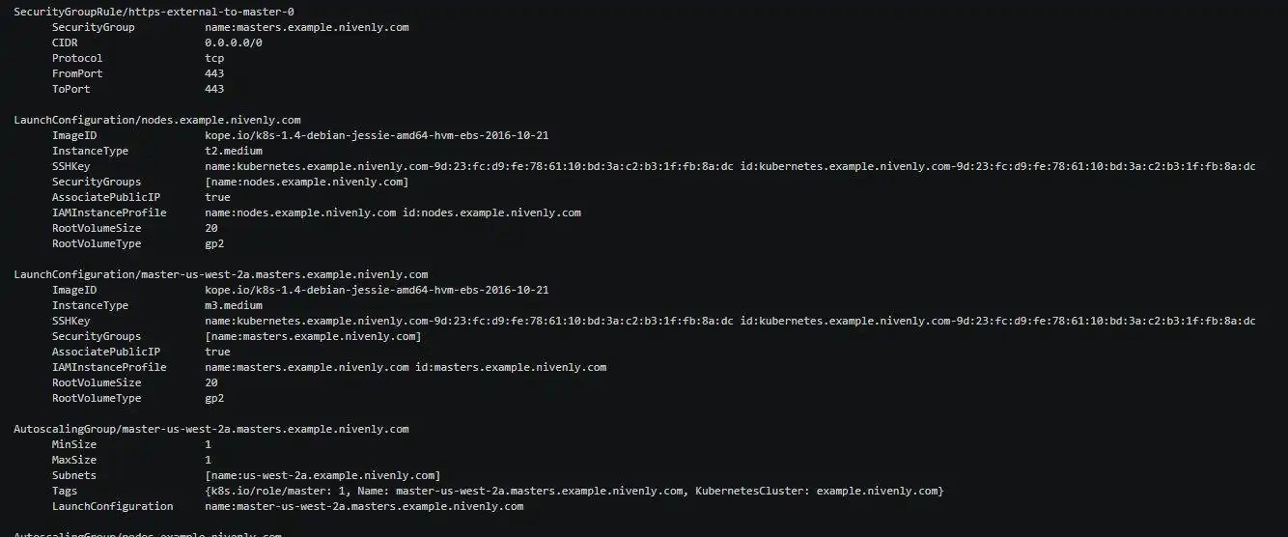The height and width of the screenshot is (537, 1288).
Task: Click the Subnets value us-west-2a.example.nivenly.com
Action: coord(322,475)
